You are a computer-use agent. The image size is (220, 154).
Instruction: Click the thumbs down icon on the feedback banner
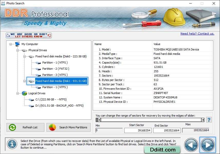click(x=49, y=35)
